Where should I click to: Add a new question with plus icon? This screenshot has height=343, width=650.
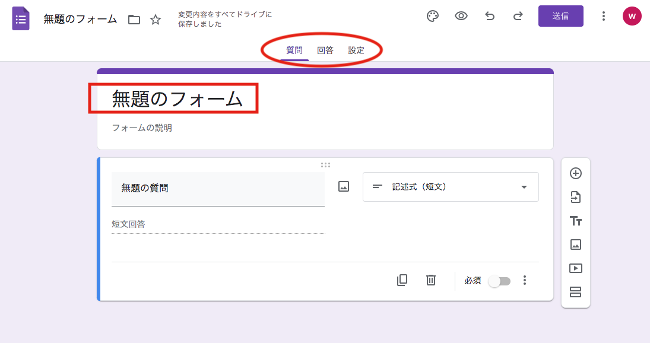point(575,173)
